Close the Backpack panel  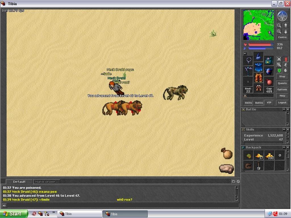click(x=288, y=147)
